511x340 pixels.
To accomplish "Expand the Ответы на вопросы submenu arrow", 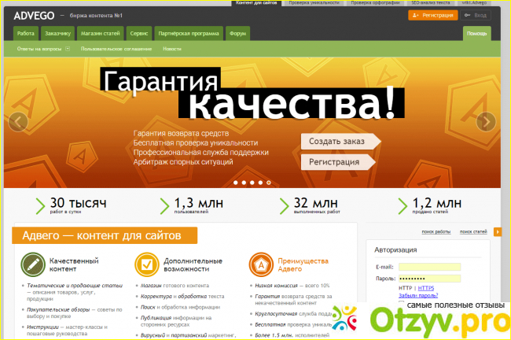I will [x=68, y=49].
